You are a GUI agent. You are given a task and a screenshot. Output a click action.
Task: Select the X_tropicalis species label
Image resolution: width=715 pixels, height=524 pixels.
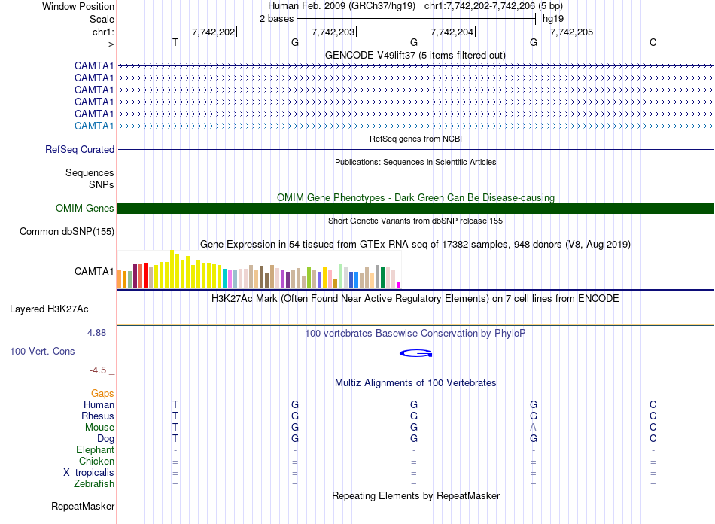pos(89,473)
